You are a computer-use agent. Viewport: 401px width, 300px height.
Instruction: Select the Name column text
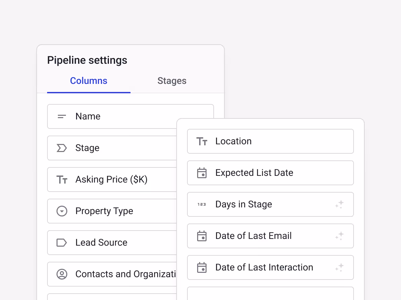tap(88, 116)
